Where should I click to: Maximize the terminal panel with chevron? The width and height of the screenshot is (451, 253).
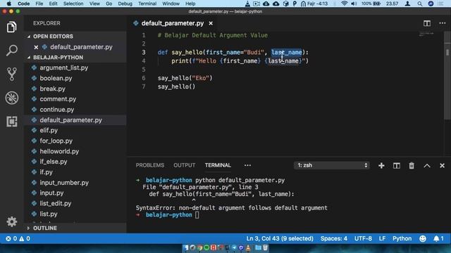(x=427, y=166)
